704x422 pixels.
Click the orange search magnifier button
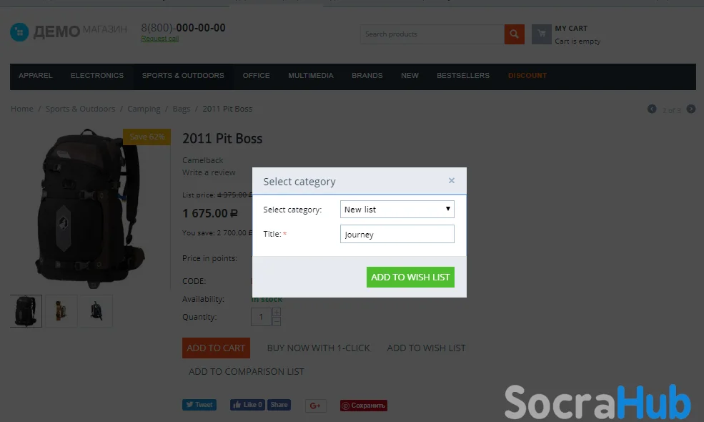[x=514, y=34]
